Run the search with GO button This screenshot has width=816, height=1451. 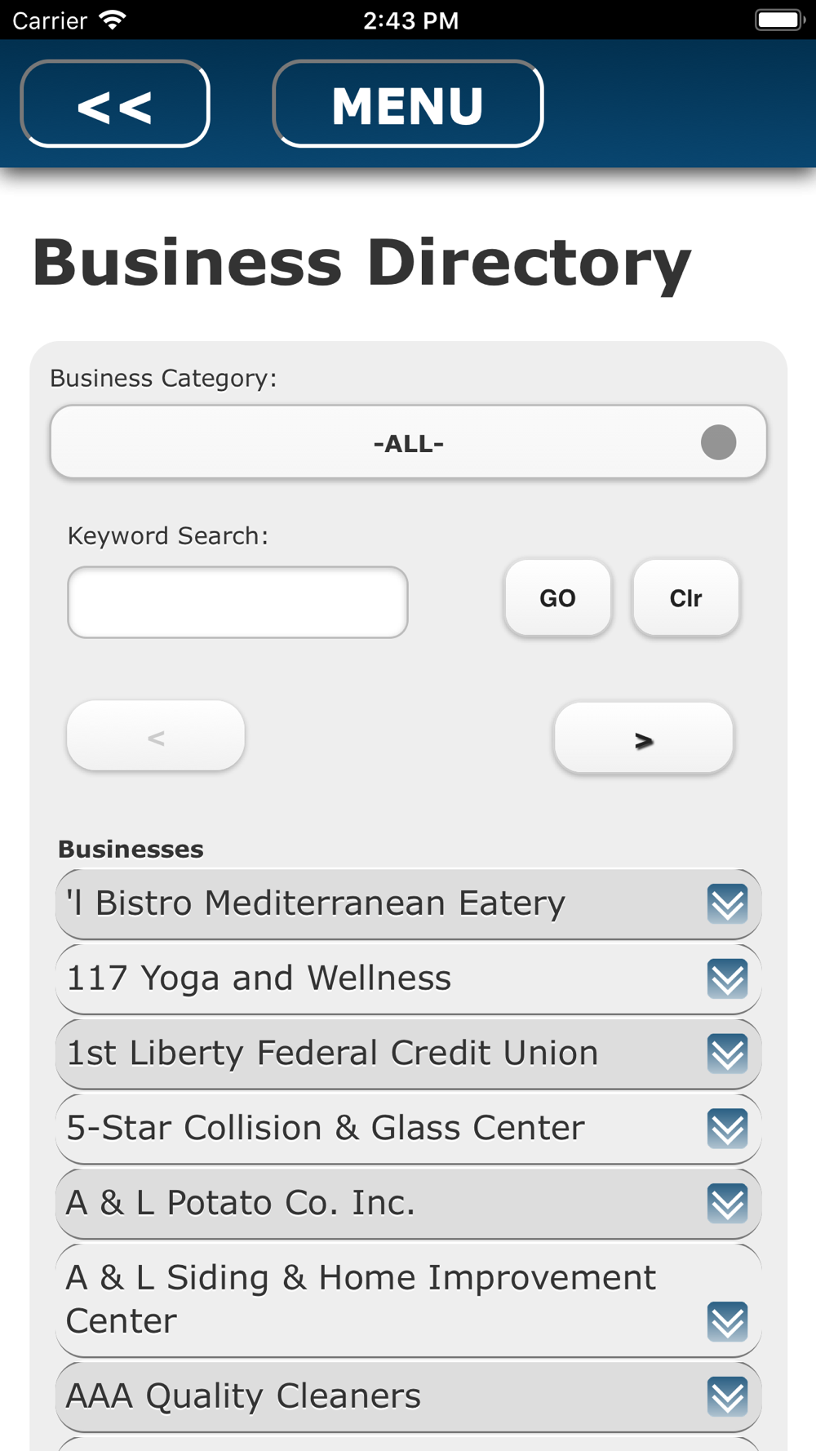point(557,598)
